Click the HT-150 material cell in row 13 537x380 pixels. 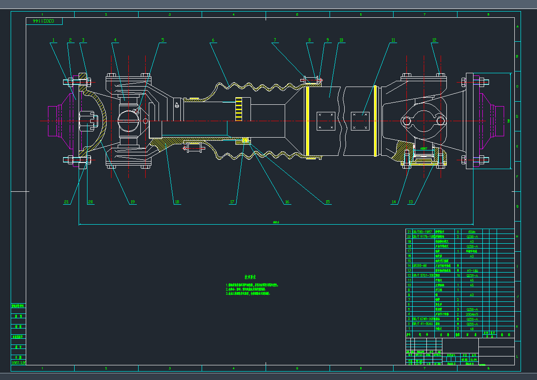point(472,270)
